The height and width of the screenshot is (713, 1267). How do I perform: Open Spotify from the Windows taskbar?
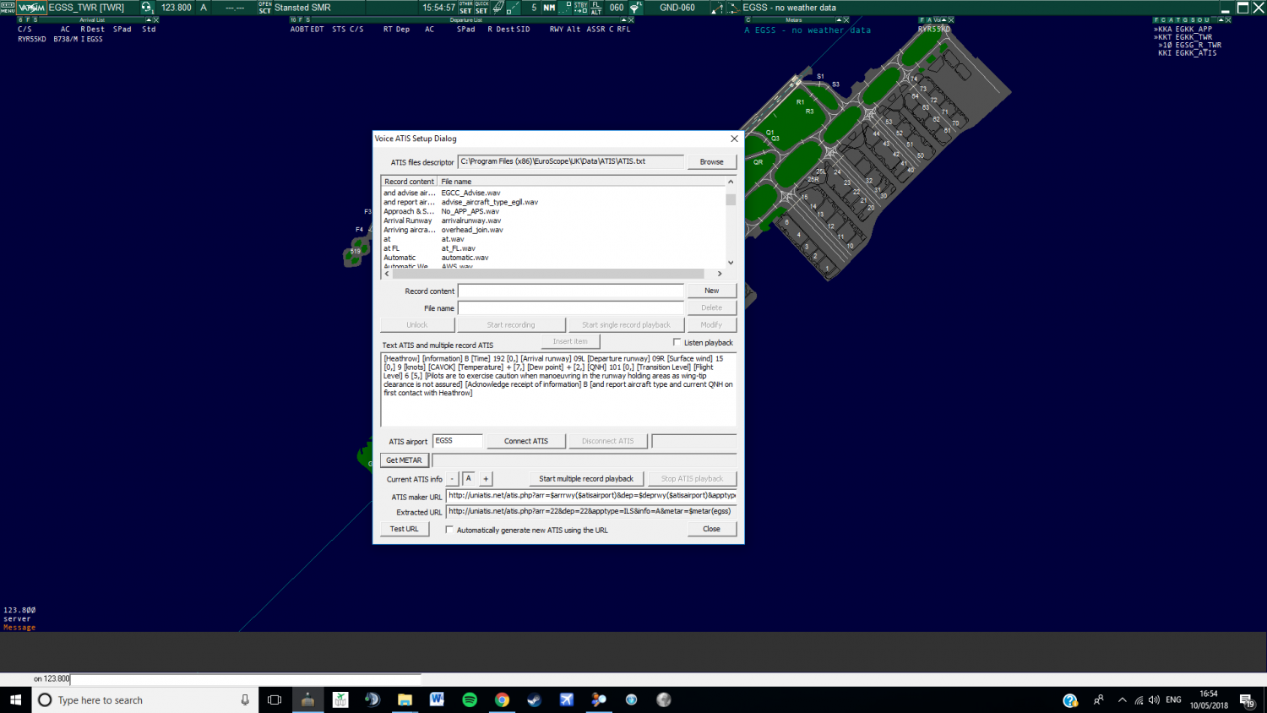[x=470, y=699]
